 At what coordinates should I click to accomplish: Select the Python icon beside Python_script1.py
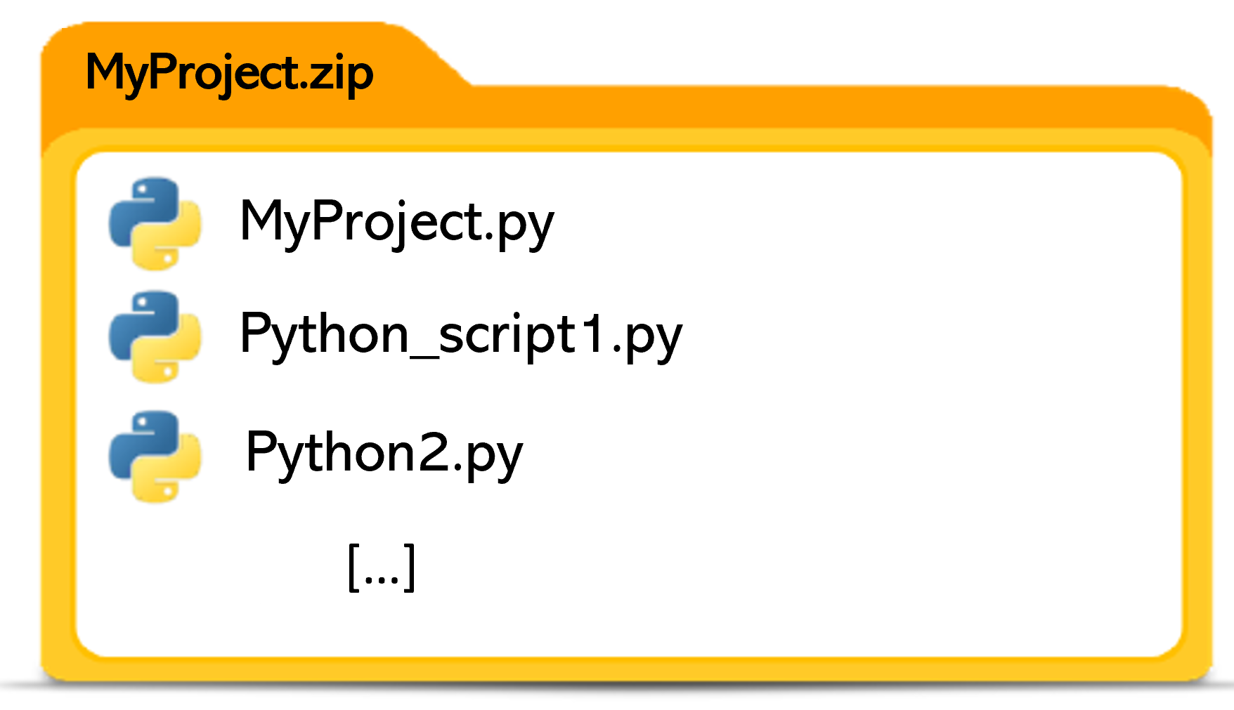coord(155,336)
